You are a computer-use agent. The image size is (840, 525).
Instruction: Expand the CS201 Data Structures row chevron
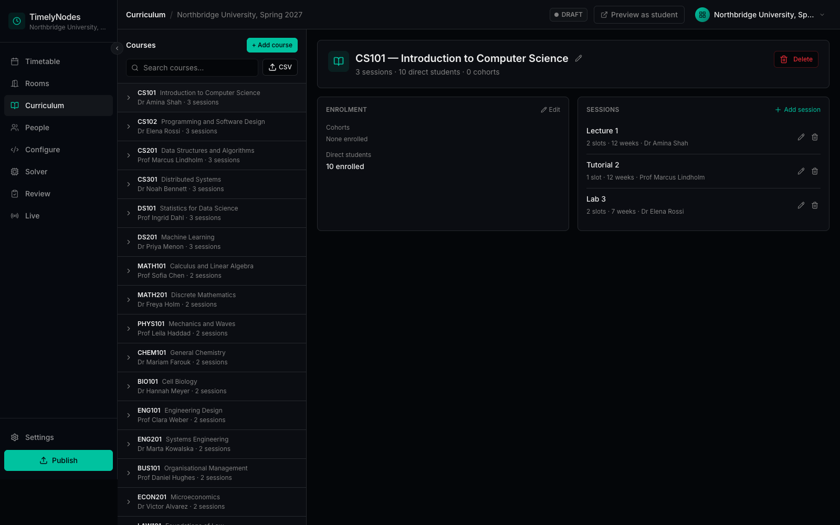129,155
